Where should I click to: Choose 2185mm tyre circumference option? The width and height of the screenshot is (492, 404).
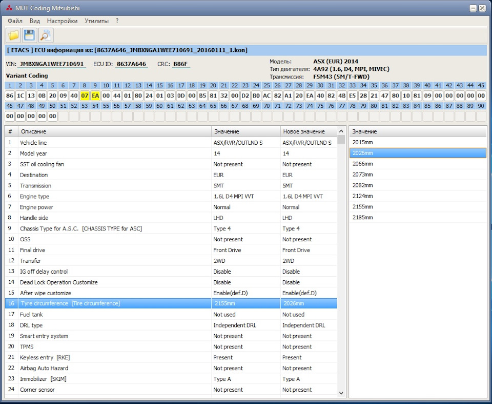[418, 217]
